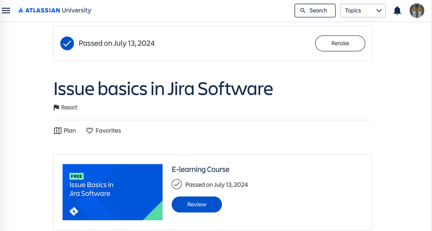432x231 pixels.
Task: Open the user profile avatar
Action: (x=416, y=10)
